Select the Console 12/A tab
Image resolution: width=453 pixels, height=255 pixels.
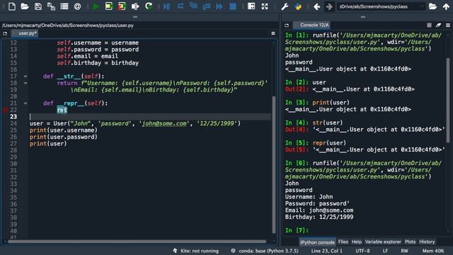pyautogui.click(x=312, y=25)
